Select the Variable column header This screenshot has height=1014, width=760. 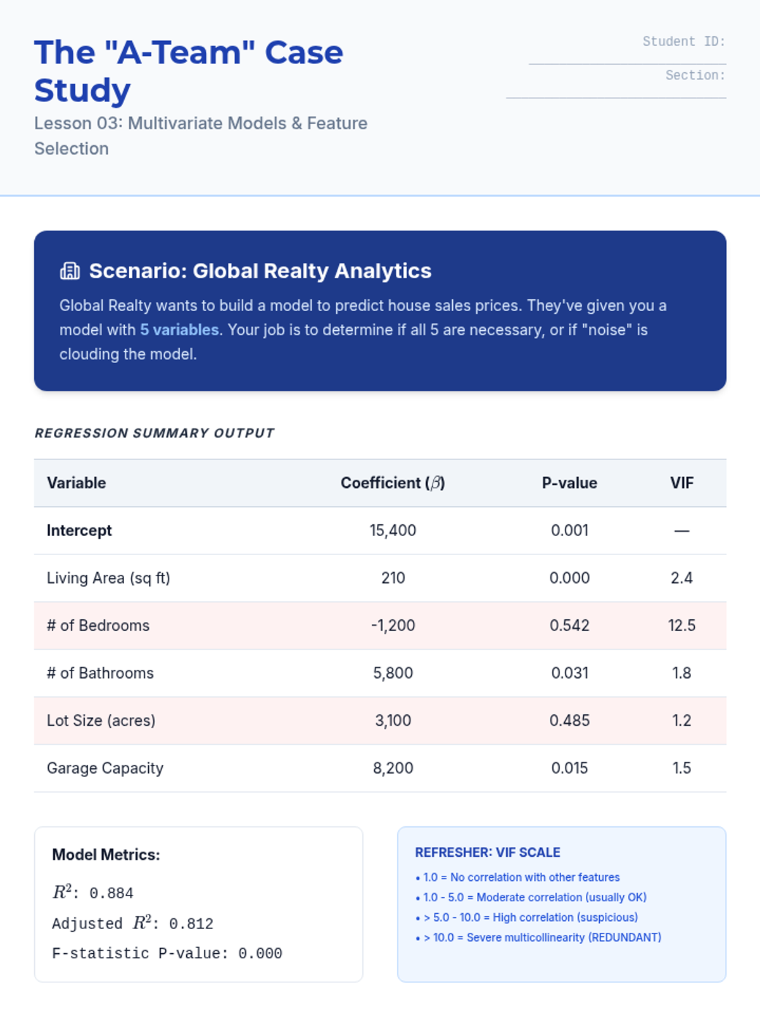coord(76,483)
